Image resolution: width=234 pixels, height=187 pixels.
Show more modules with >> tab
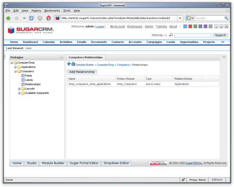point(223,42)
